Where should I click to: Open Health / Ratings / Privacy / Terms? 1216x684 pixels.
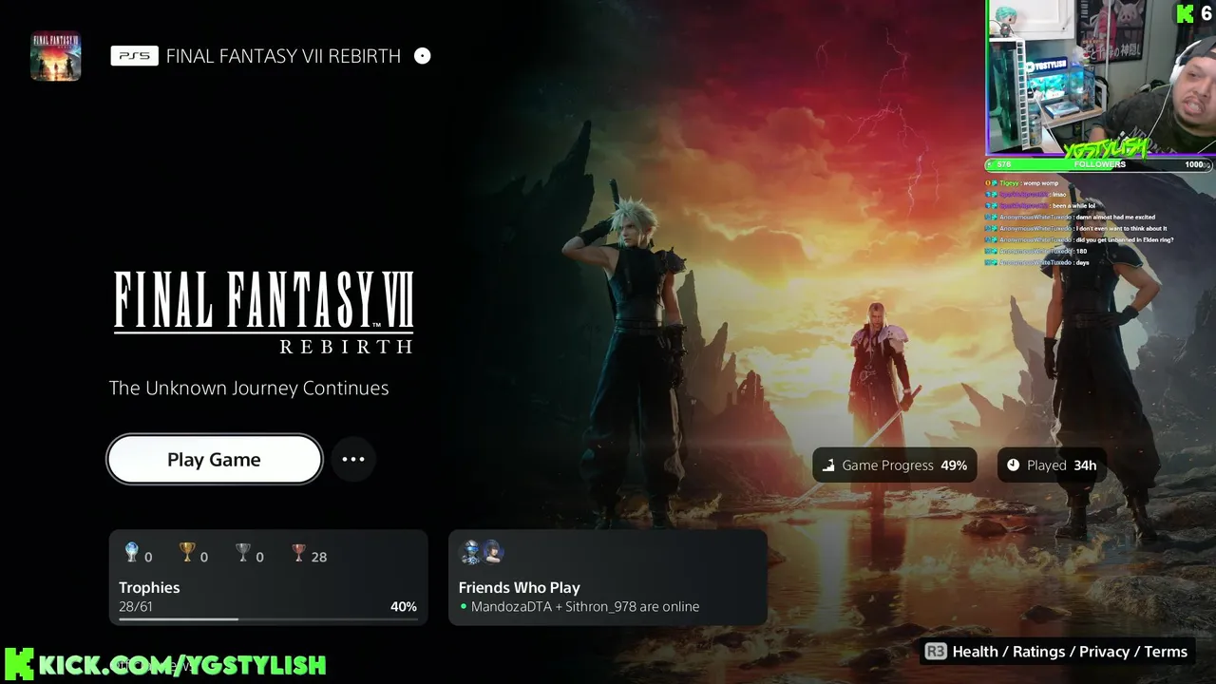click(1070, 652)
